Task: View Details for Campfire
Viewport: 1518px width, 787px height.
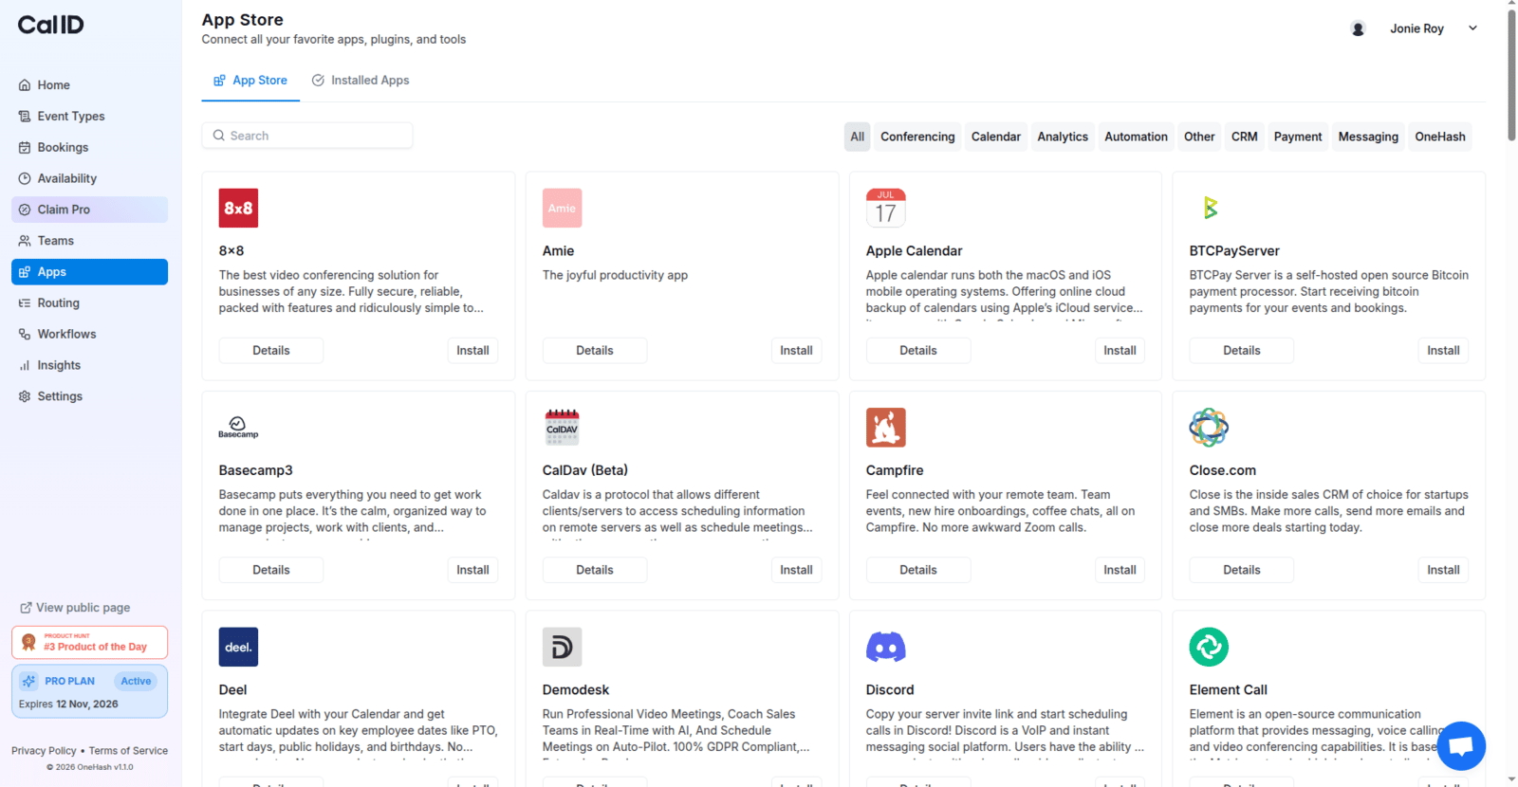Action: [918, 570]
